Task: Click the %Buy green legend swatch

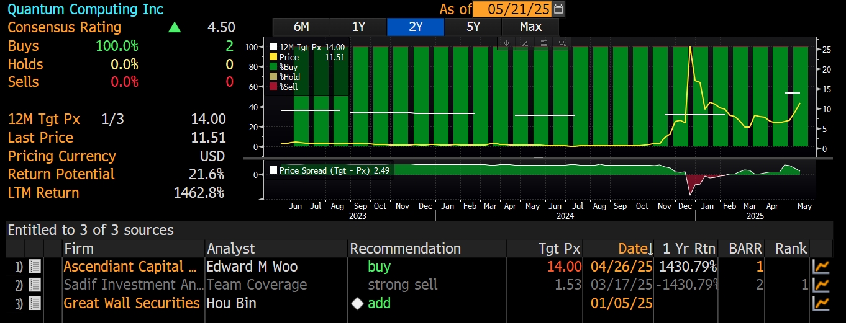Action: (x=273, y=67)
